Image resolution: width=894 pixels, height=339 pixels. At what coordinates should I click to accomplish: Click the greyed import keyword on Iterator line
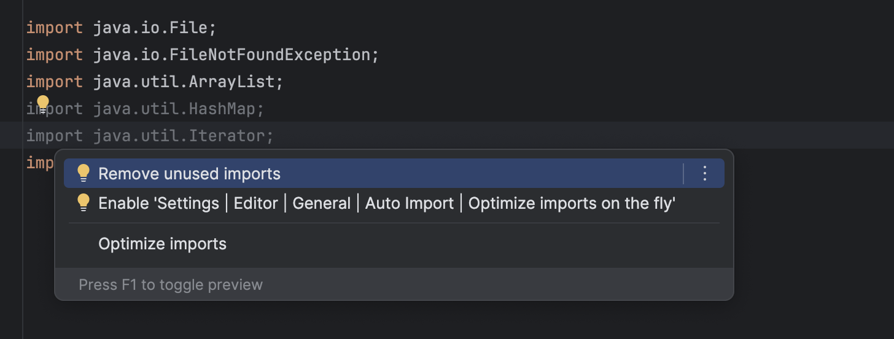point(54,136)
